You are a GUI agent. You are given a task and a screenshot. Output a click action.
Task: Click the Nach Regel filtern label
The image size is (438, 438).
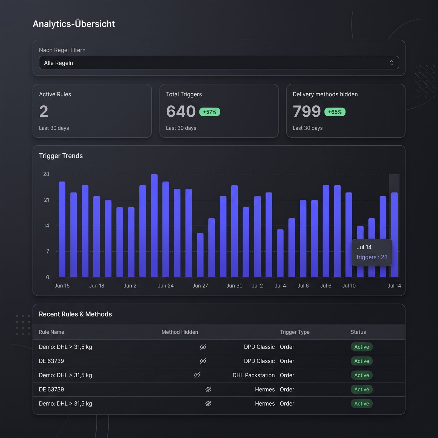[x=62, y=50]
